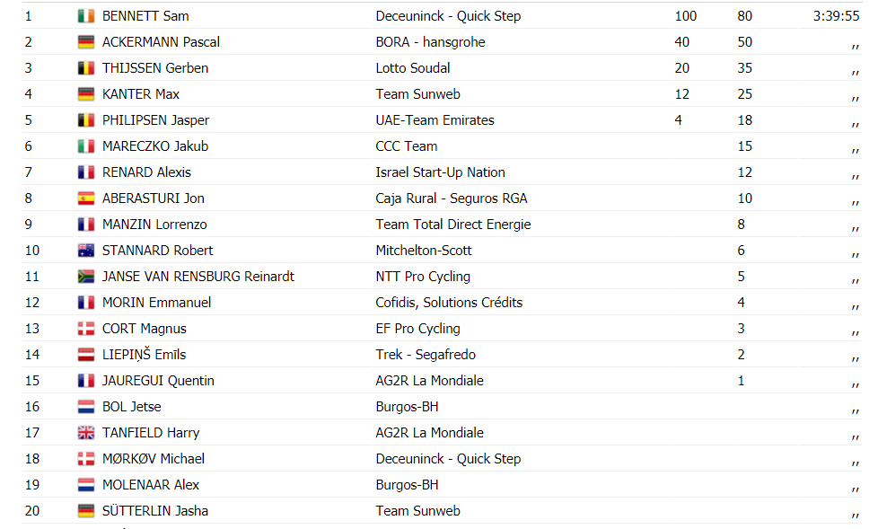Click the Dutch flag next to BOL Jetse
The image size is (878, 529).
click(85, 407)
